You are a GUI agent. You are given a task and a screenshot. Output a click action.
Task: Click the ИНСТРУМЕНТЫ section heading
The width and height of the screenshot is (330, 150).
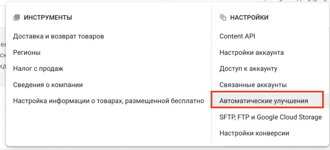click(x=48, y=17)
